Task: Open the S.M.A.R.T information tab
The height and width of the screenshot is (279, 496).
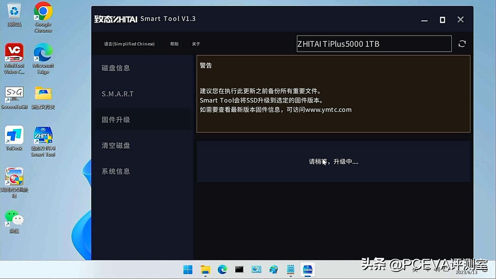Action: click(117, 94)
